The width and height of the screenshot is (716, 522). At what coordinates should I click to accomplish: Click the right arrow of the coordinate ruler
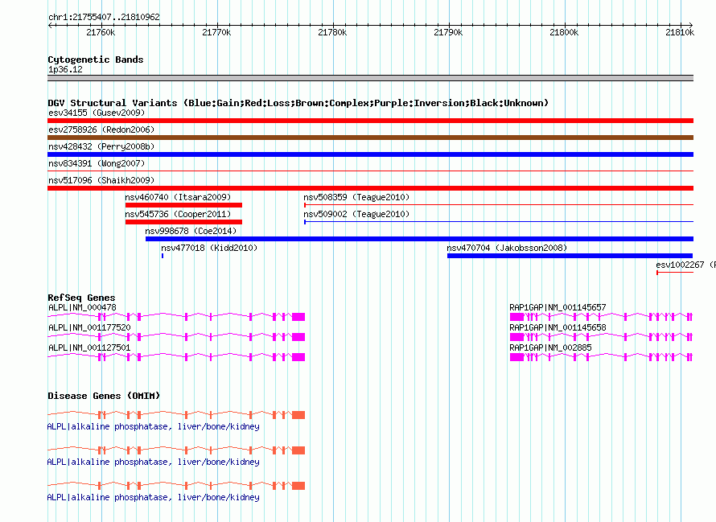pos(691,25)
